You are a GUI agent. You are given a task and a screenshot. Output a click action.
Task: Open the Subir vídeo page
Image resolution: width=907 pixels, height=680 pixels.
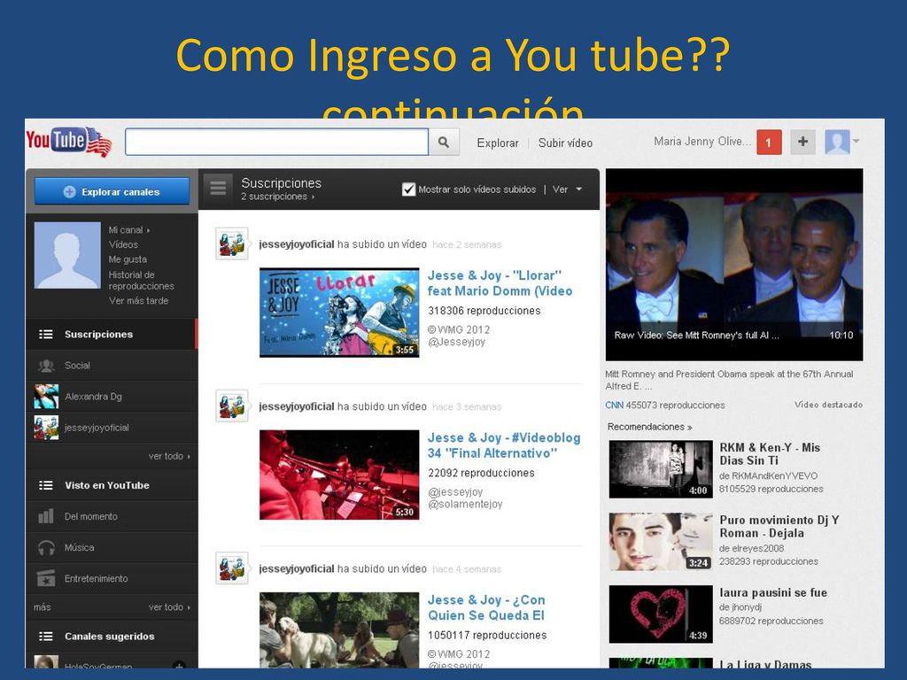pyautogui.click(x=565, y=143)
